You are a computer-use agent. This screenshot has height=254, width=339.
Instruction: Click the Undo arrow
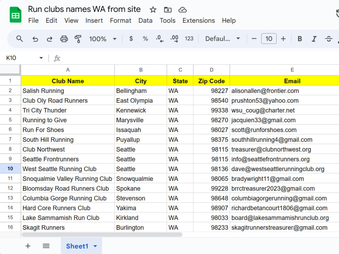[x=35, y=39]
